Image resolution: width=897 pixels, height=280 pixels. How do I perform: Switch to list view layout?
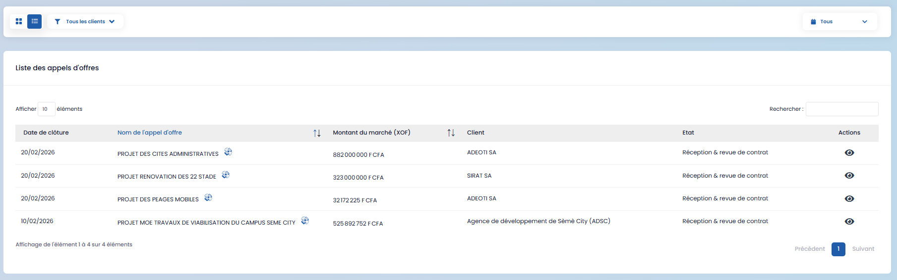pos(35,22)
